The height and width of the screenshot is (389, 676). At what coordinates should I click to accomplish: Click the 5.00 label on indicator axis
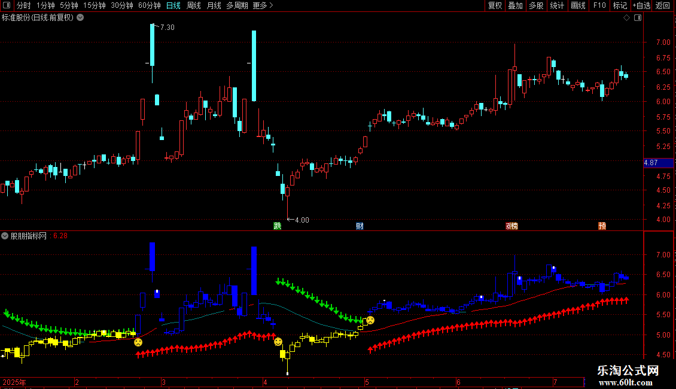point(663,335)
